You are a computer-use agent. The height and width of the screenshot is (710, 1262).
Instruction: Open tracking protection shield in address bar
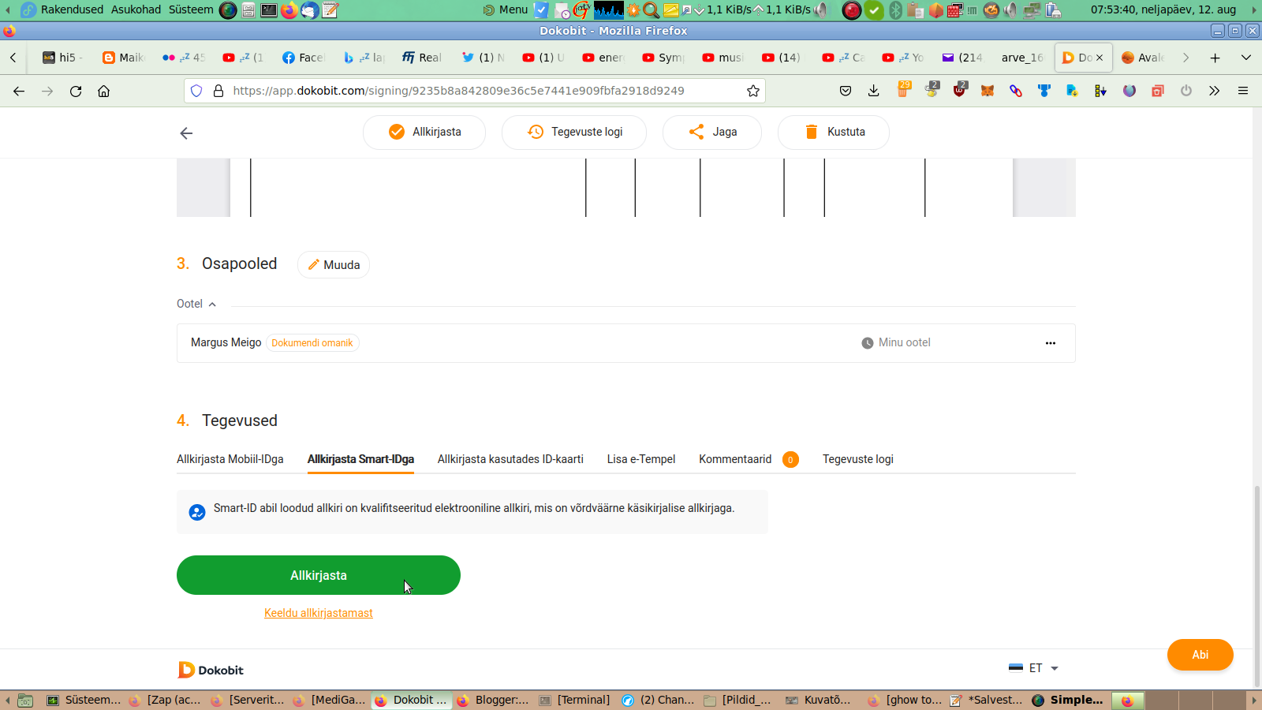(x=196, y=91)
